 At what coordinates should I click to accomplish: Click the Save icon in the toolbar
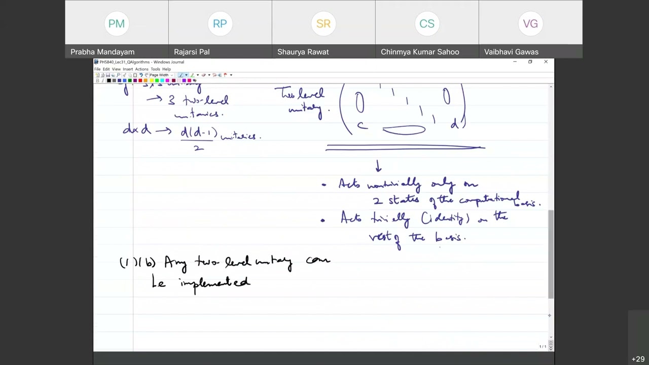tap(108, 75)
